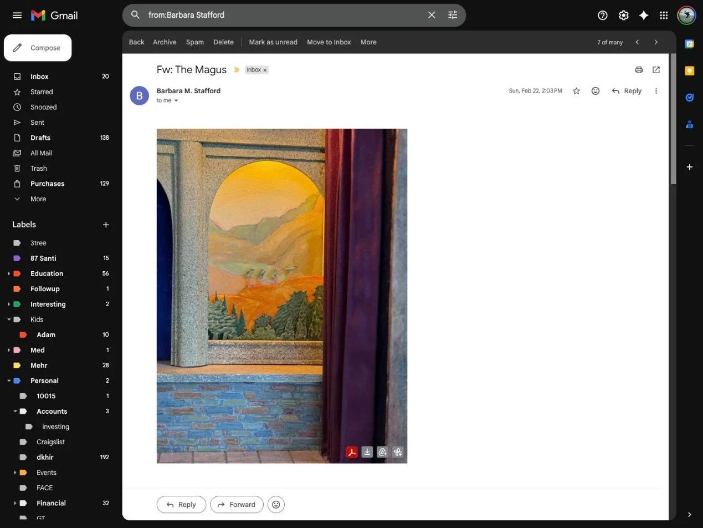
Task: Collapse the Kids label
Action: 9,319
